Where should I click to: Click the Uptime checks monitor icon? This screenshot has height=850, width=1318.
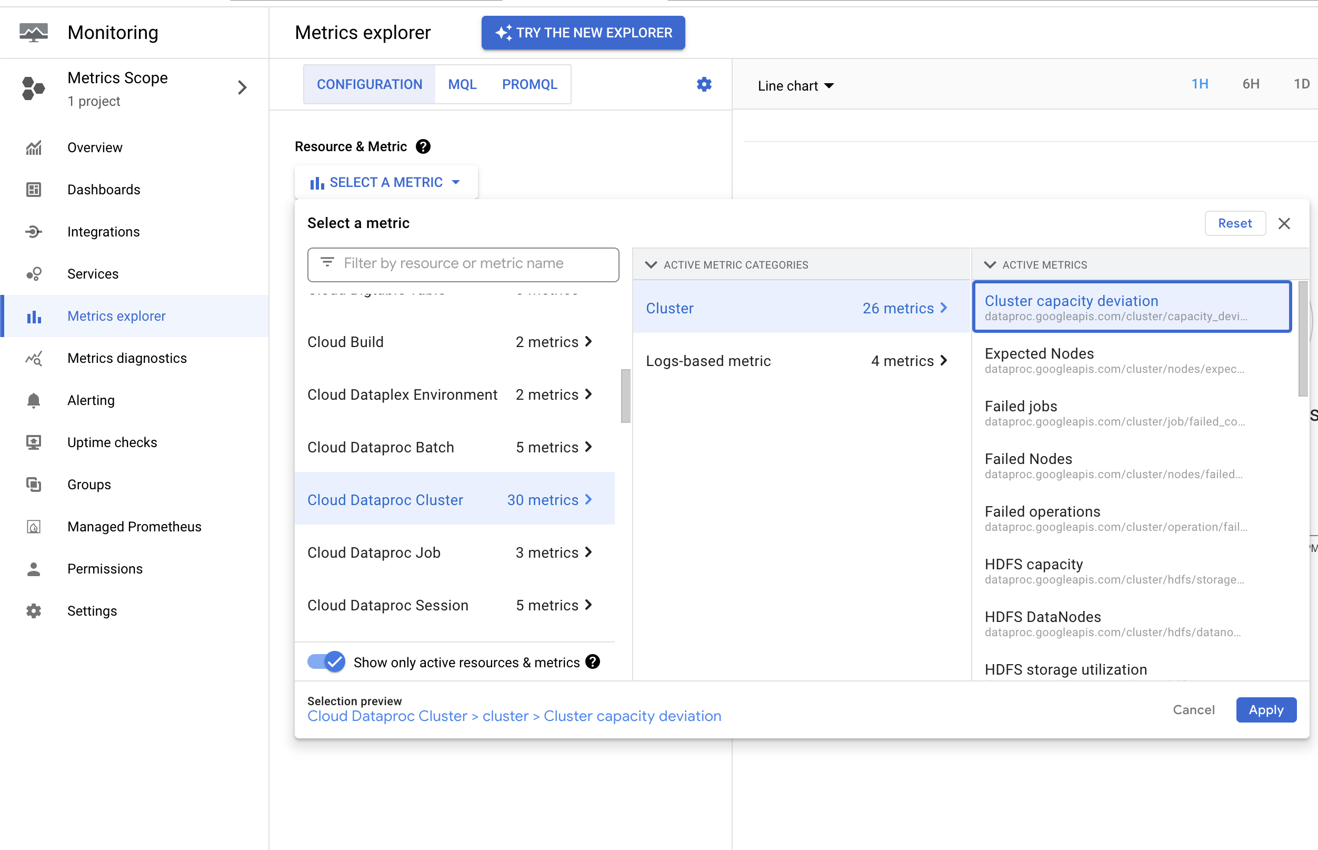coord(34,442)
